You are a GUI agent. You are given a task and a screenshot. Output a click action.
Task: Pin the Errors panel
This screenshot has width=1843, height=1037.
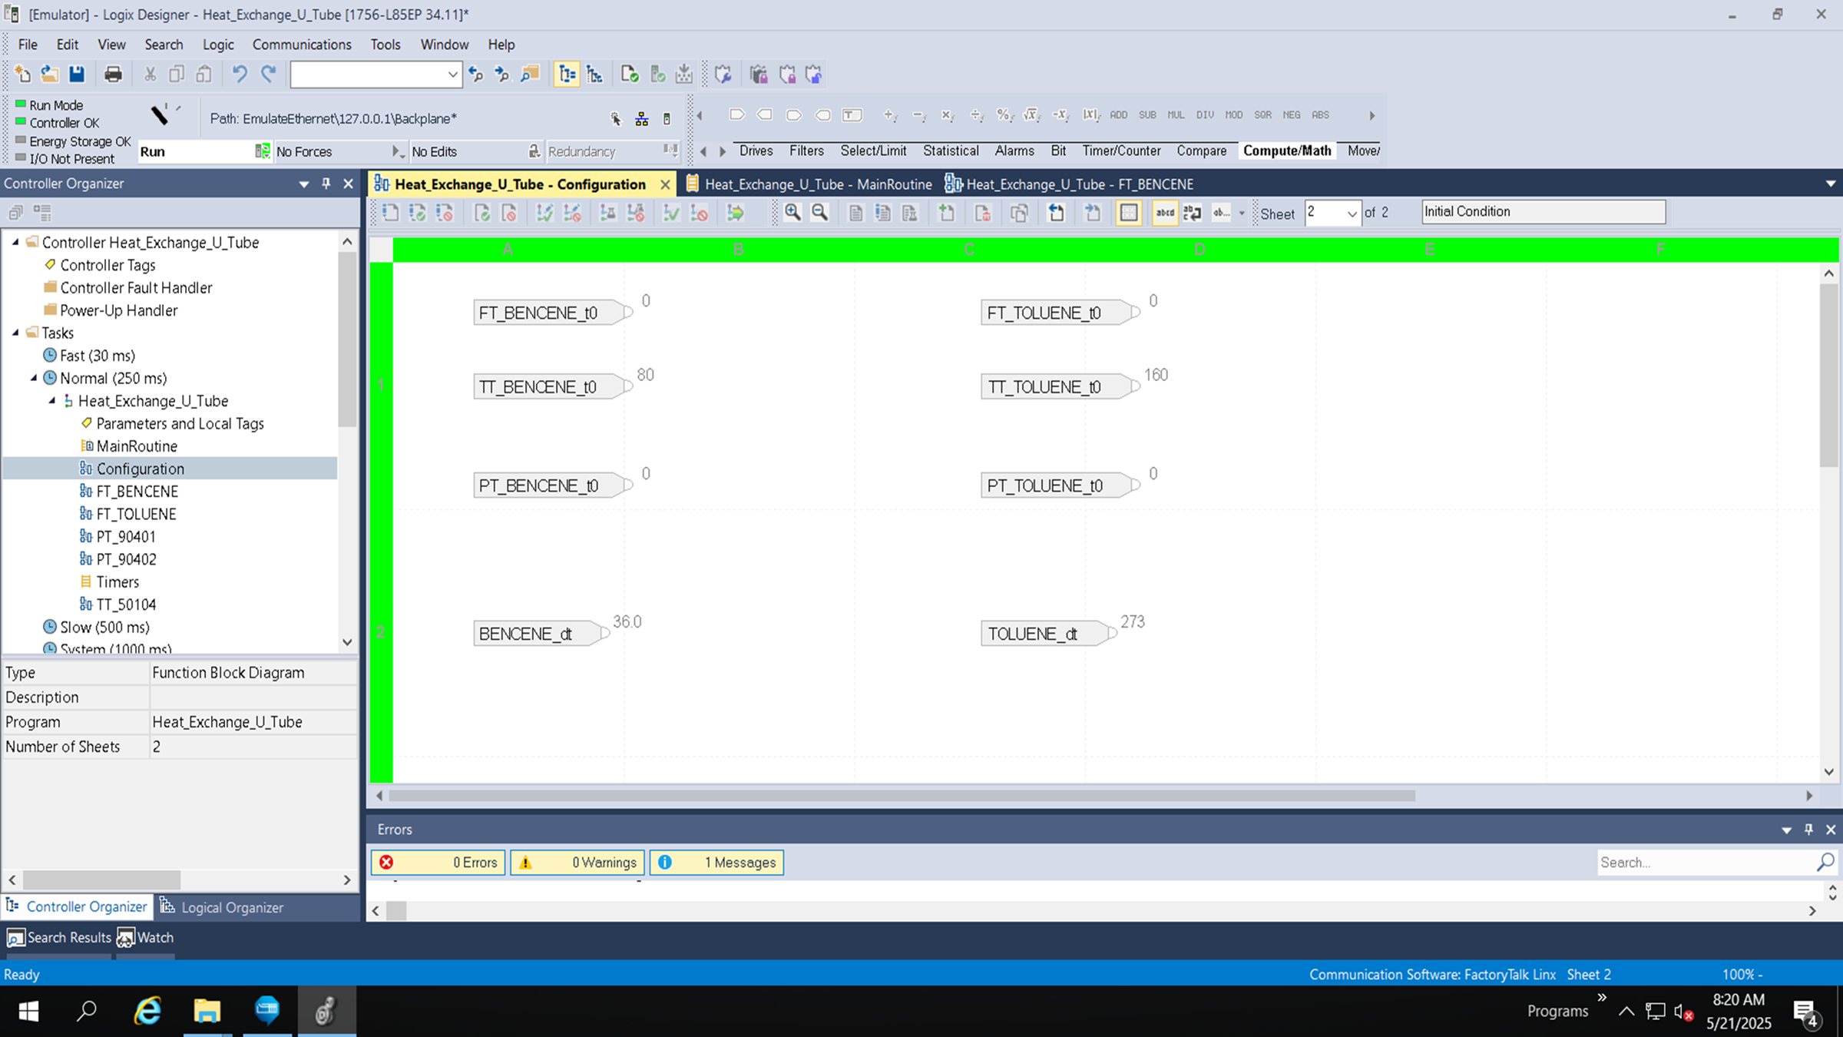click(1808, 830)
